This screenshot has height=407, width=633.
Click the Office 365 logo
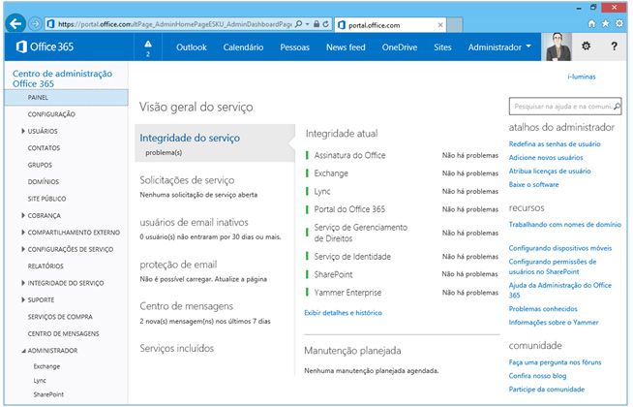tap(45, 47)
